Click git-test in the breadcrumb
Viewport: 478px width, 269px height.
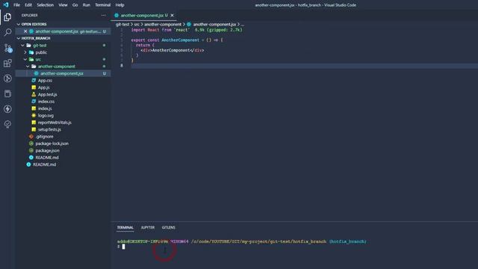[122, 24]
